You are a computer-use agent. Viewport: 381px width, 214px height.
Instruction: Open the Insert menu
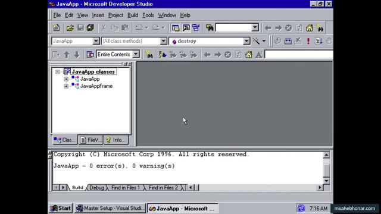tap(98, 15)
